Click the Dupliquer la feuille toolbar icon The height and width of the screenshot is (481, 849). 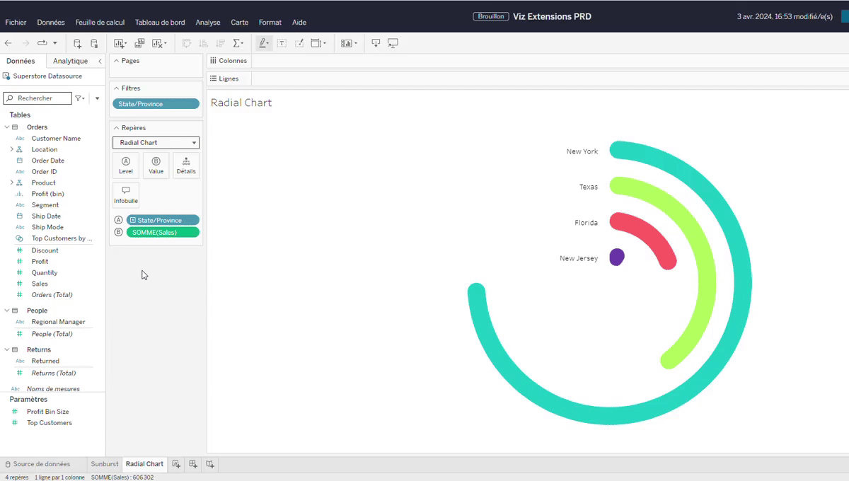click(139, 43)
